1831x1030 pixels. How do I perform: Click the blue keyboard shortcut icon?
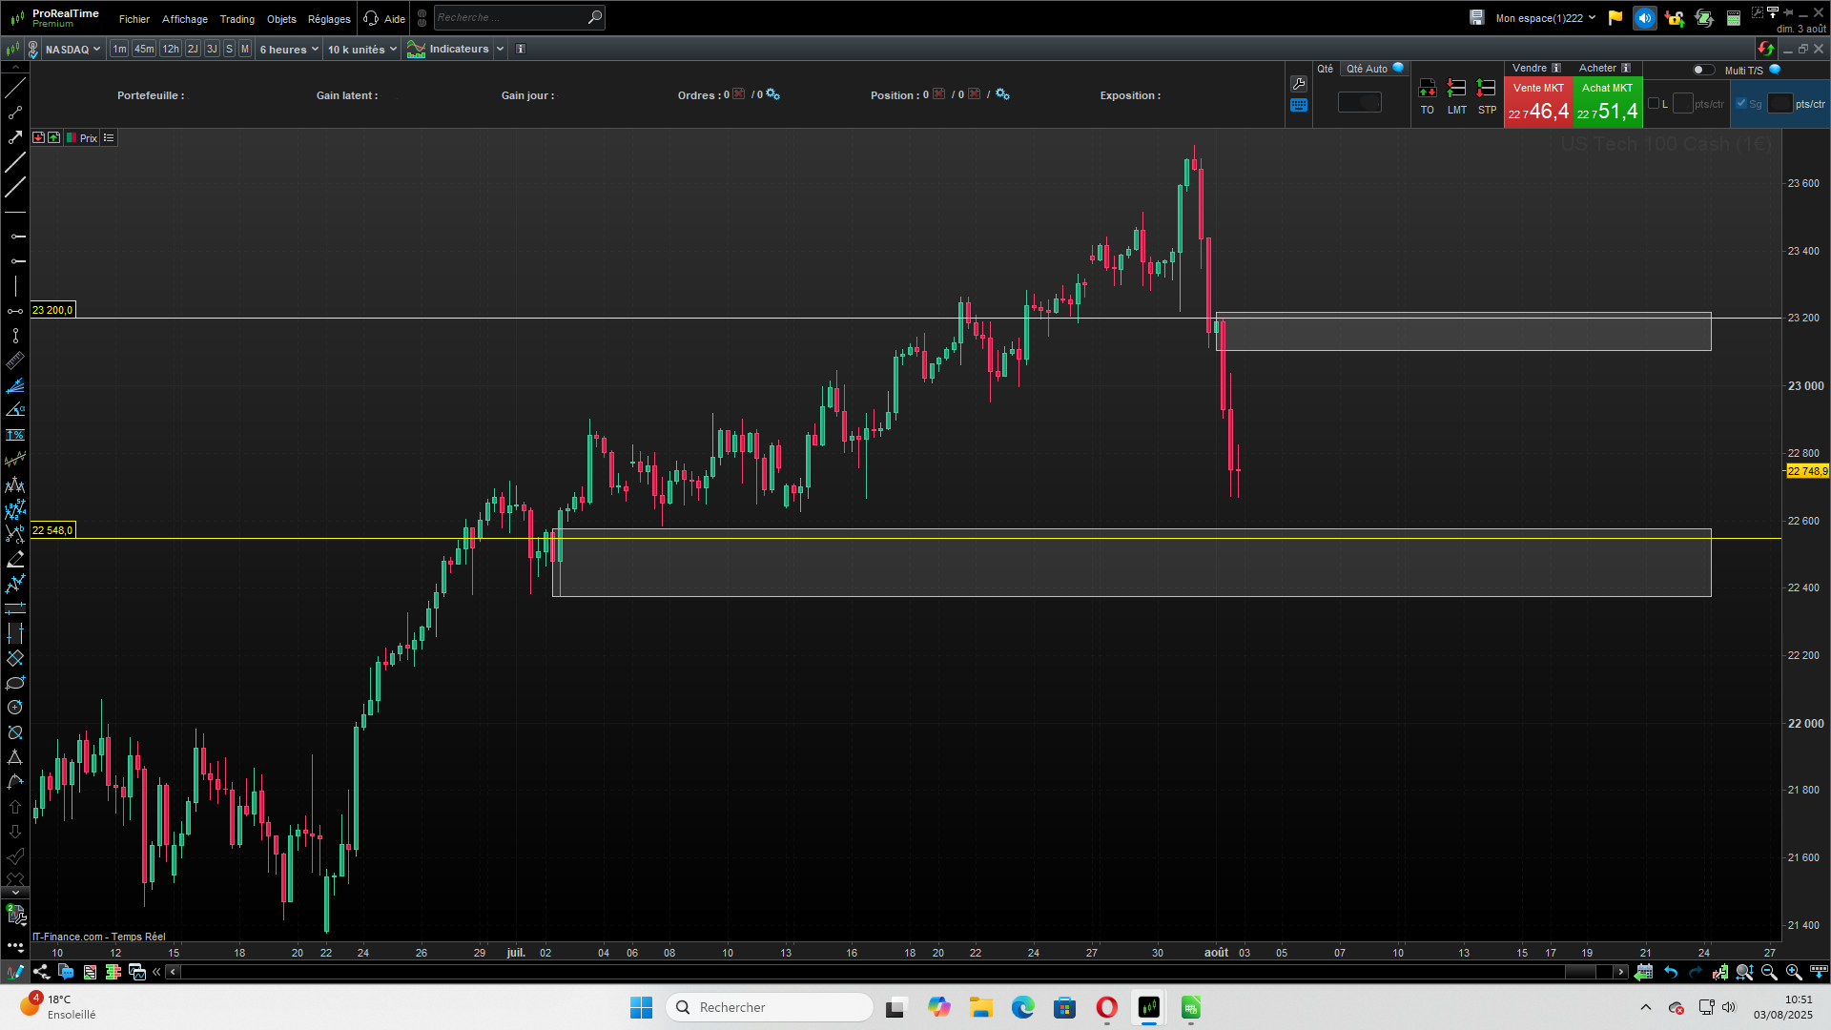tap(1299, 106)
